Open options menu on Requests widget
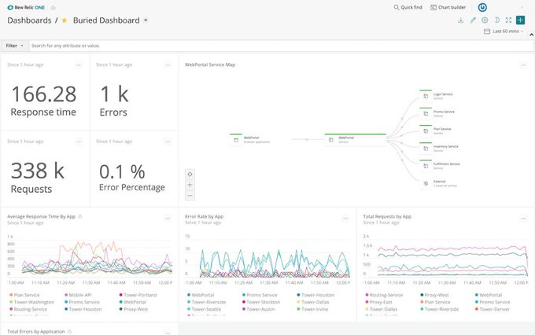The image size is (535, 335). coord(79,142)
